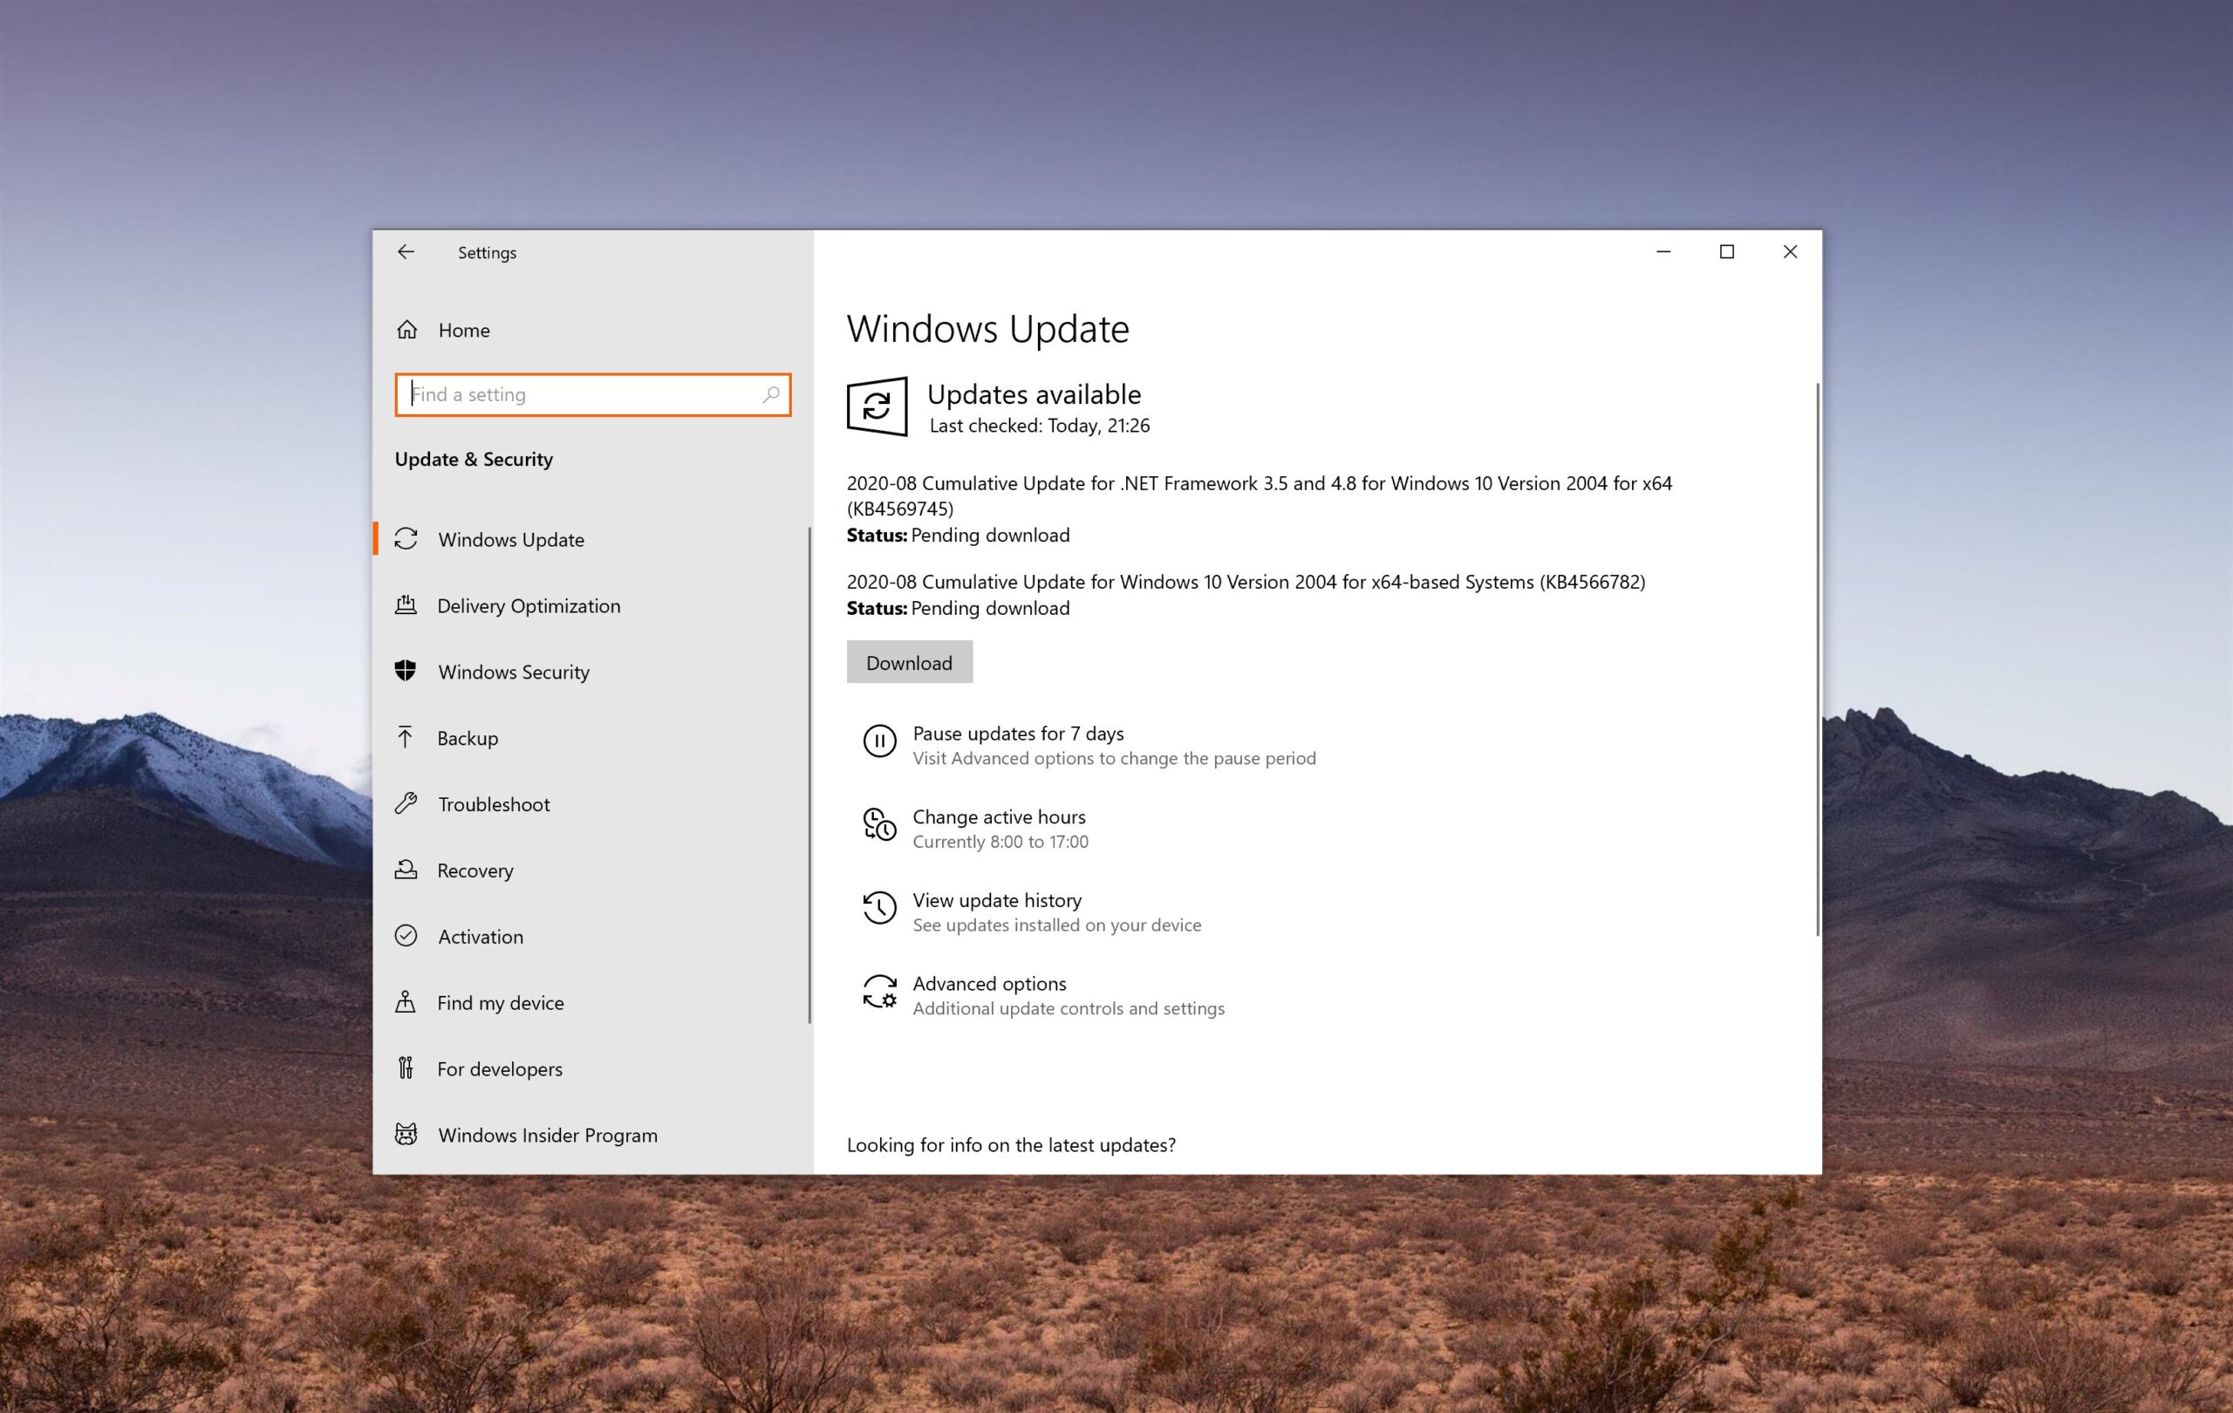Click the active hours clock icon
This screenshot has width=2233, height=1413.
[x=879, y=824]
